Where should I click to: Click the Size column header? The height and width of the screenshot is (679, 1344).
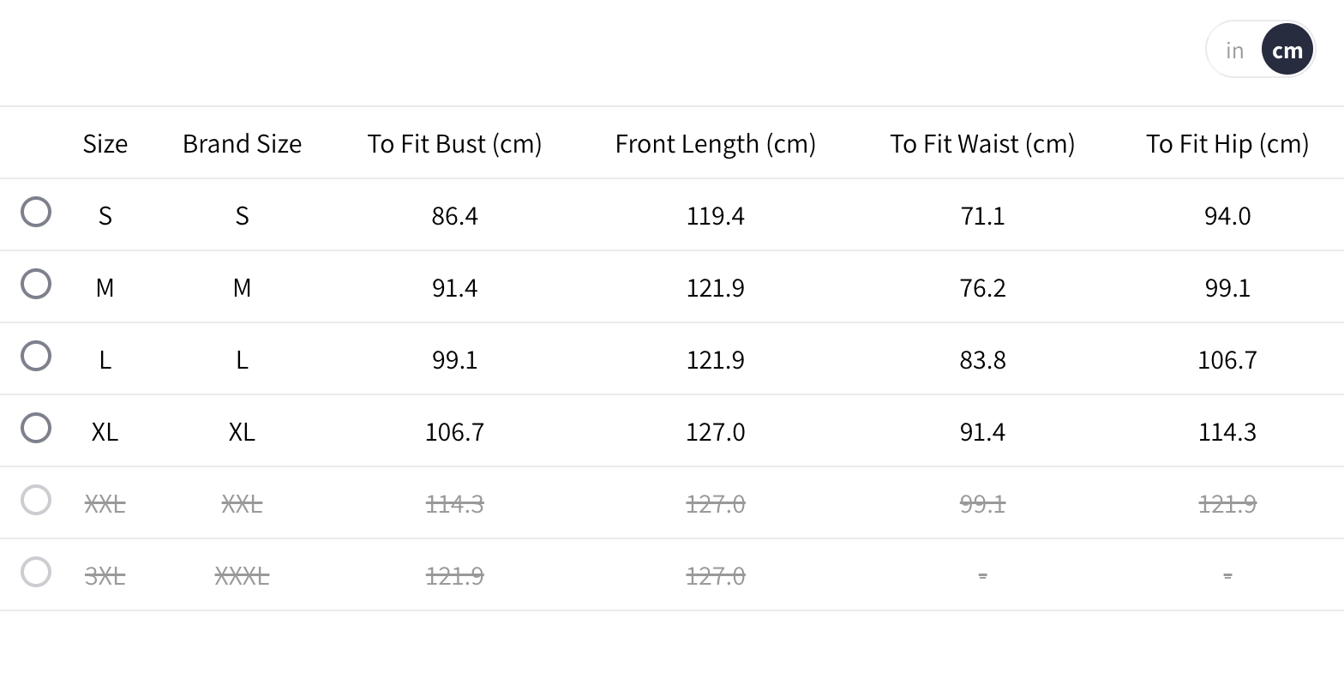(x=105, y=143)
